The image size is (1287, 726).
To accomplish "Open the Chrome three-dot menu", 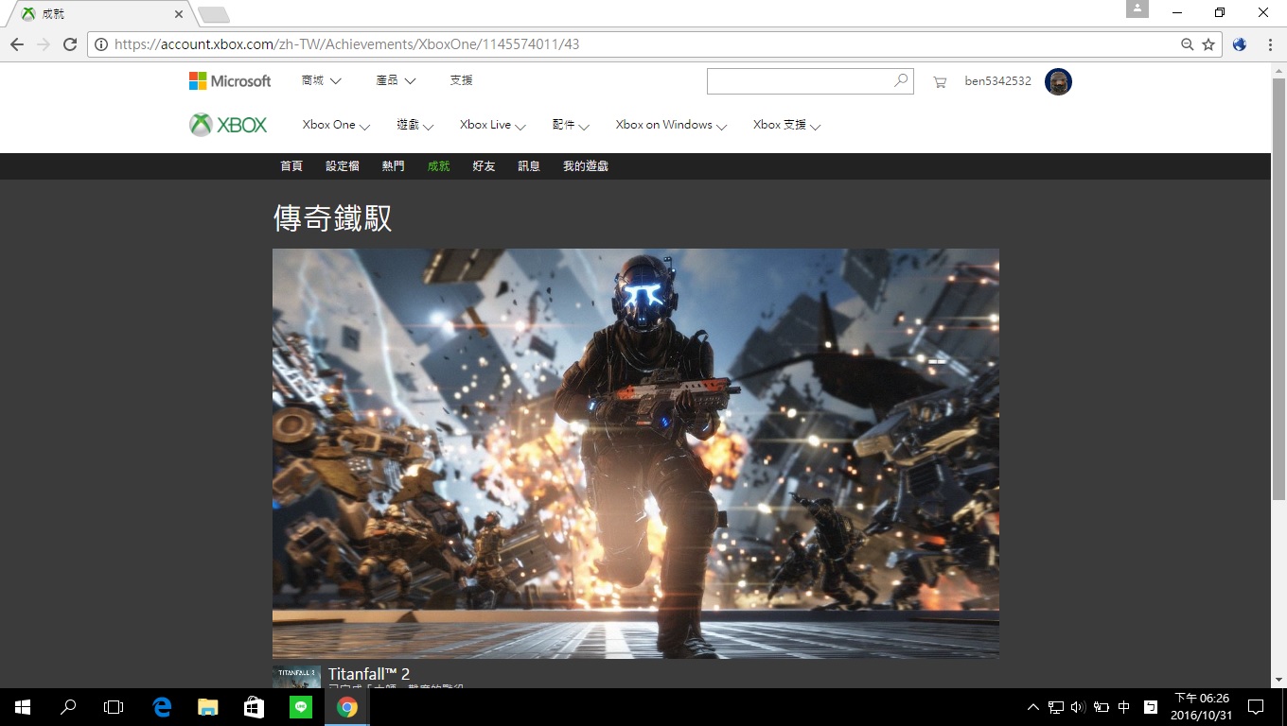I will coord(1270,44).
